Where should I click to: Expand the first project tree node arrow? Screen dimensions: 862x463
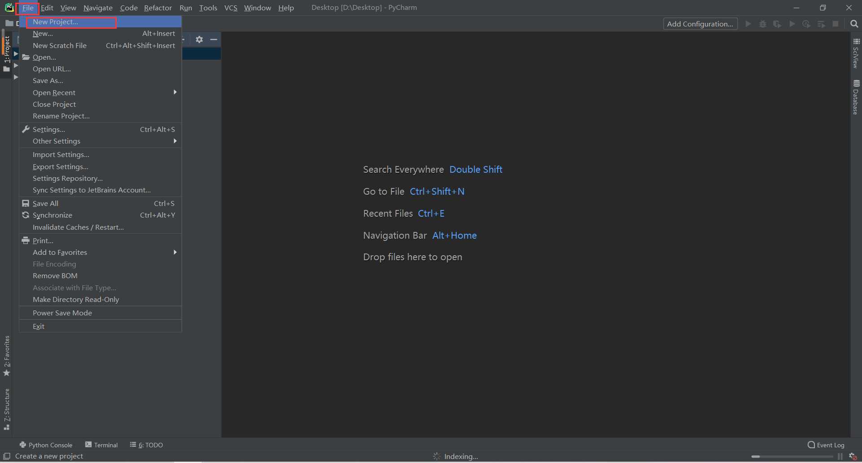(16, 54)
